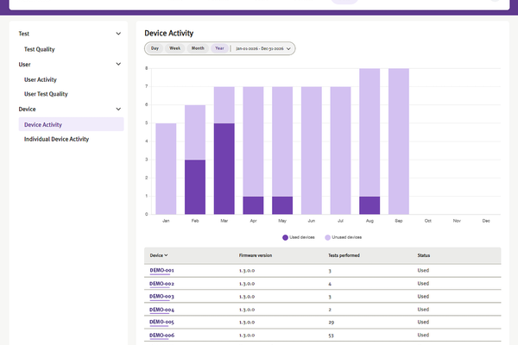Collapse the Device section chevron
Screen dimensions: 518x345
click(x=118, y=109)
